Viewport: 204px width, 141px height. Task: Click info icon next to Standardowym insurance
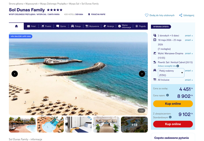pyautogui.click(x=170, y=117)
